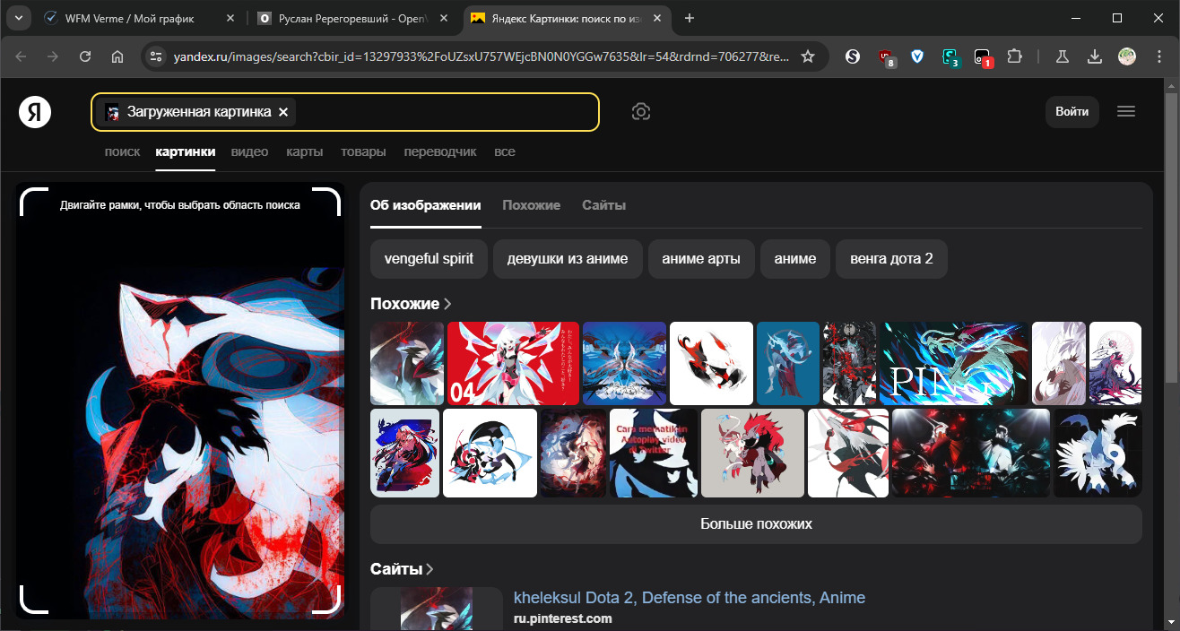The image size is (1180, 631).
Task: Expand the Сайты section chevron
Action: [x=429, y=569]
